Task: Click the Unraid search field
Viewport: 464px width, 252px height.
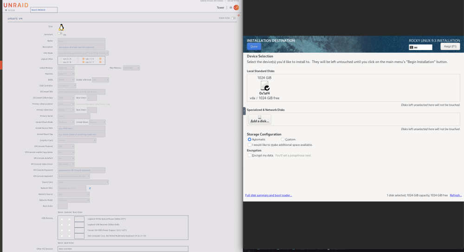Action: (44, 10)
